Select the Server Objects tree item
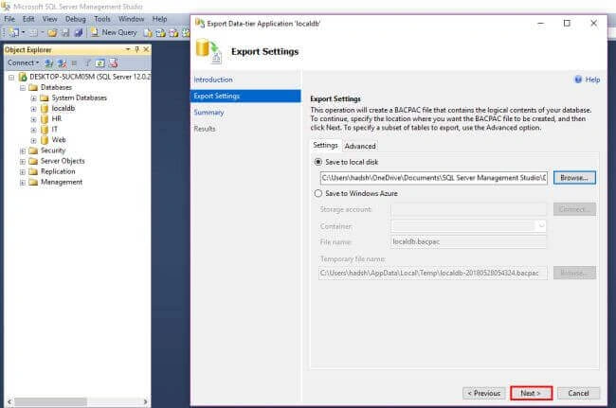 coord(63,161)
